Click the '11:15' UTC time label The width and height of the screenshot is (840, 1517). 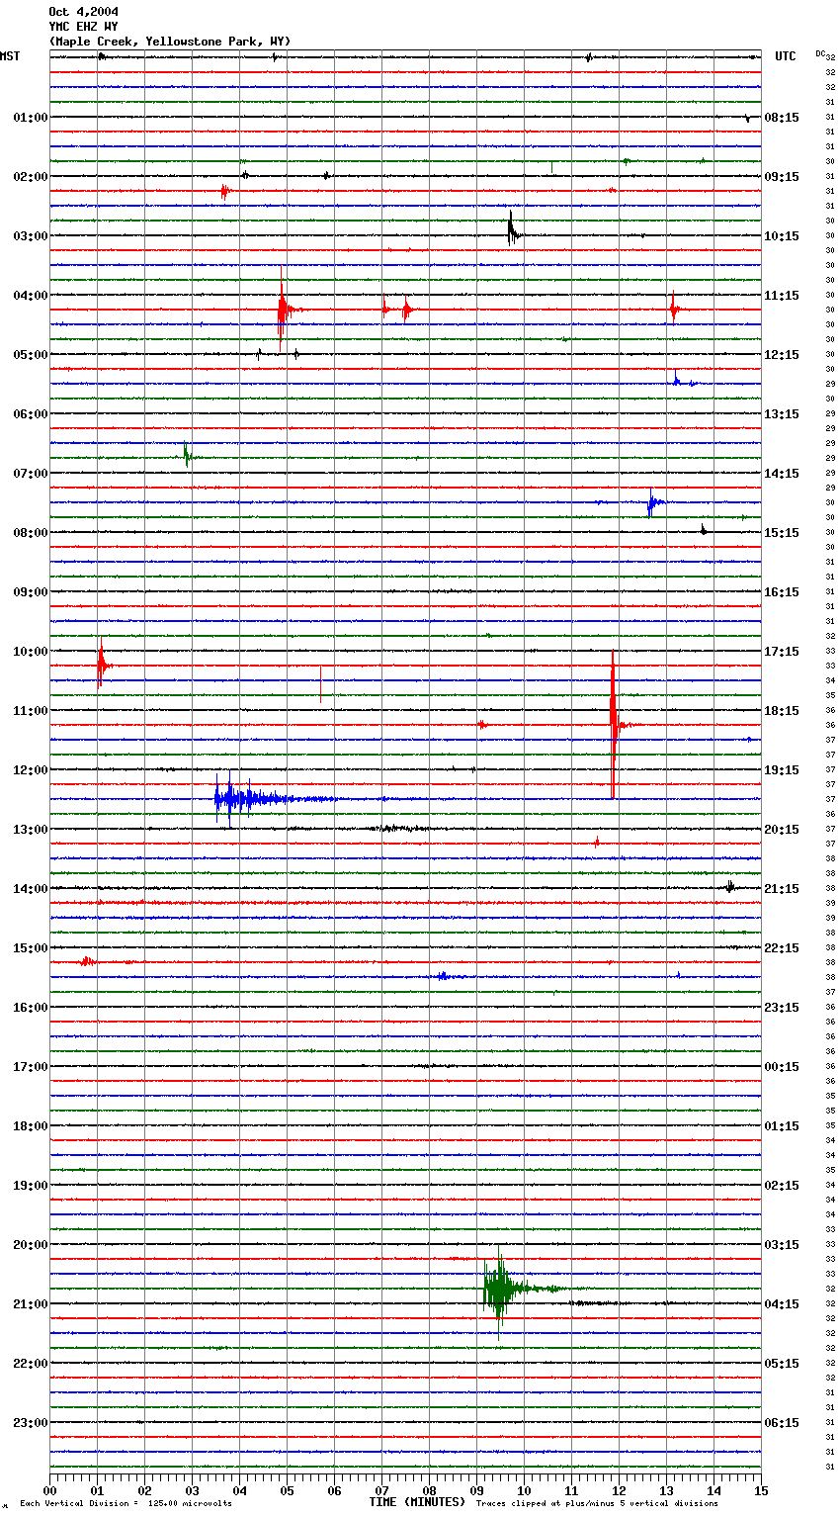[x=782, y=296]
